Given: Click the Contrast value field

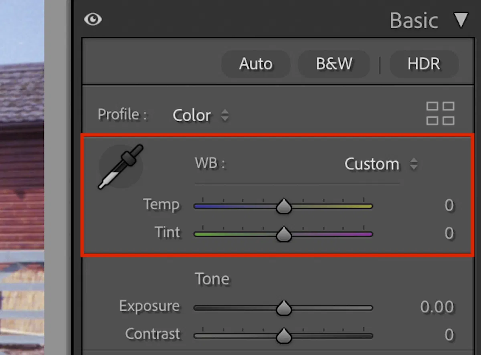Looking at the screenshot, I should pyautogui.click(x=449, y=335).
